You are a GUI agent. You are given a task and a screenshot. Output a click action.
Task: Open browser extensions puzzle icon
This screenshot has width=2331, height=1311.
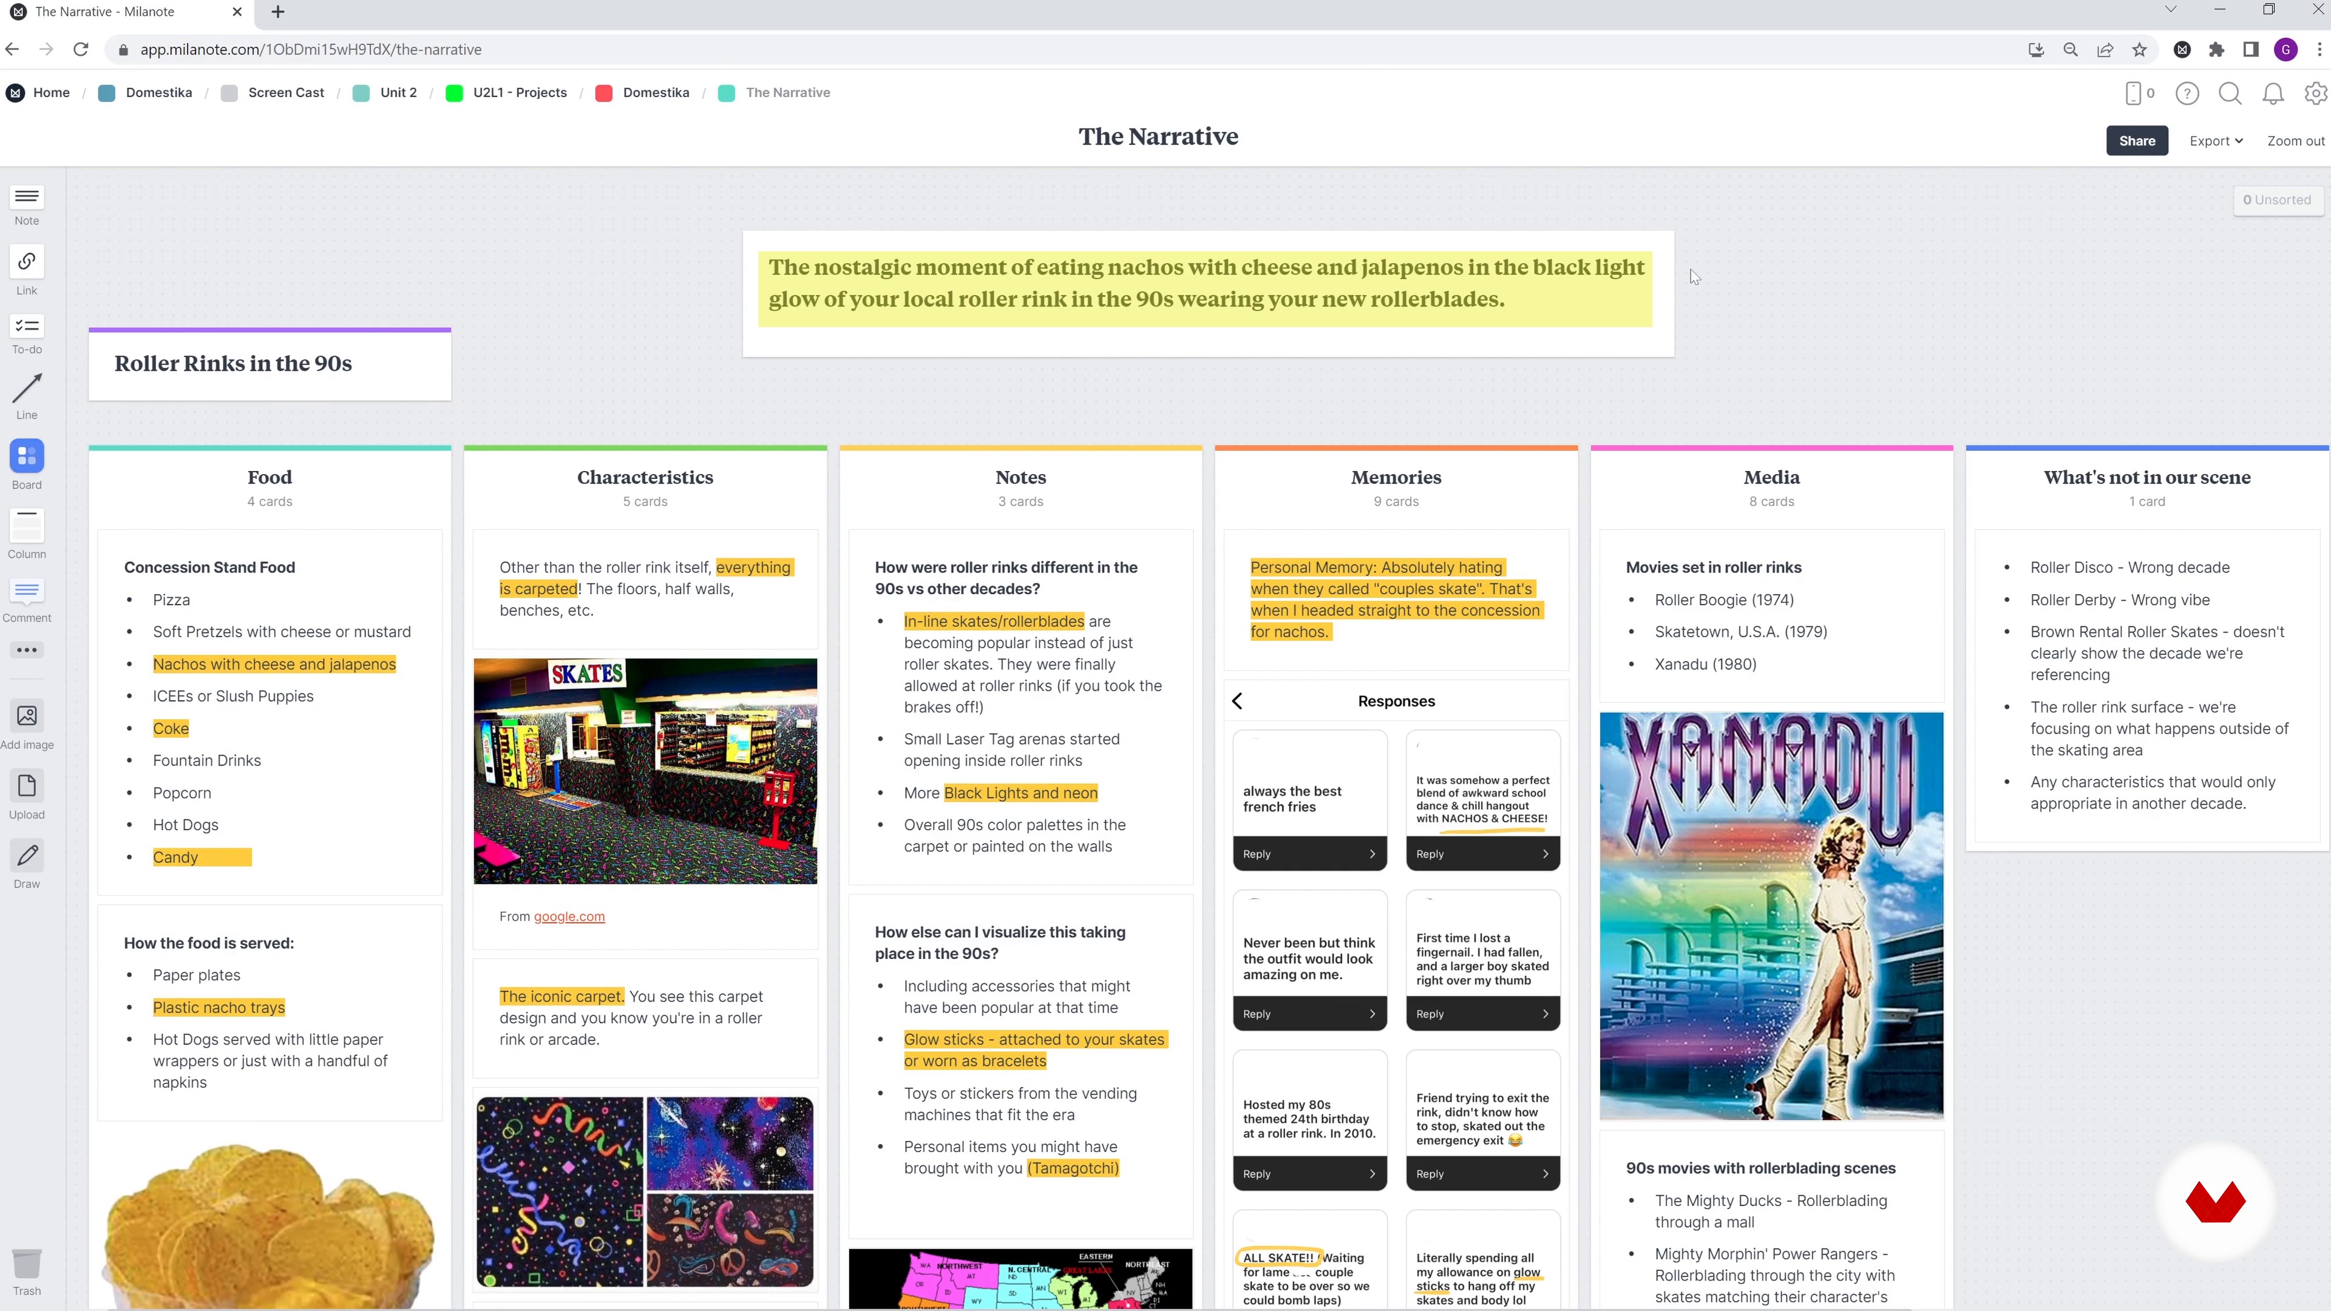[2216, 49]
